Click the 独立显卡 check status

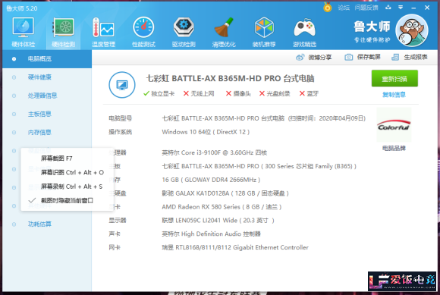tap(159, 94)
